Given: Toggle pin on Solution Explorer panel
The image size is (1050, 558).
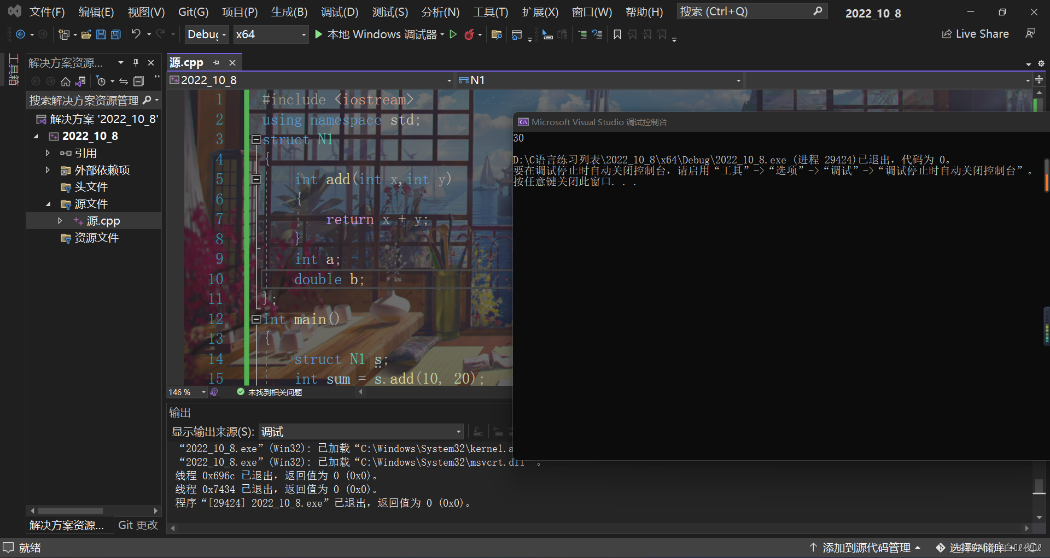Looking at the screenshot, I should pos(136,63).
